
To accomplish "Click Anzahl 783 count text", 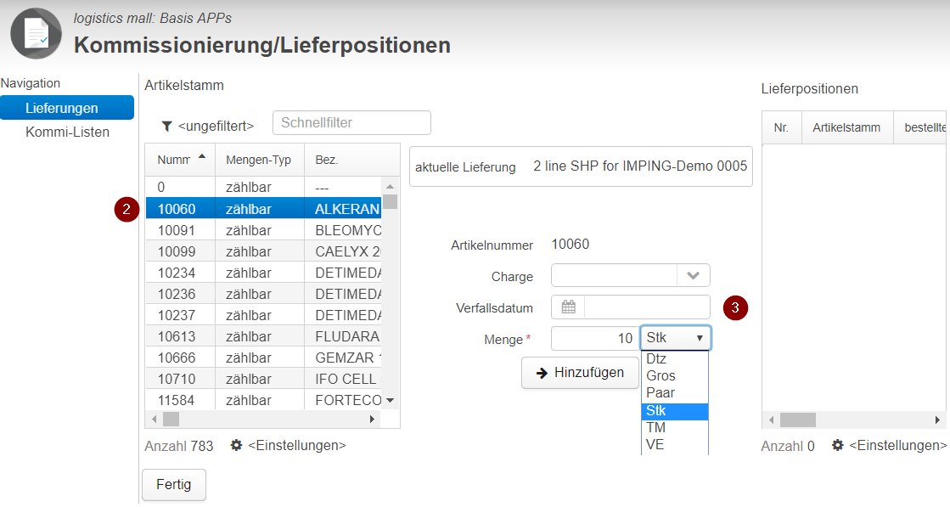I will click(179, 447).
